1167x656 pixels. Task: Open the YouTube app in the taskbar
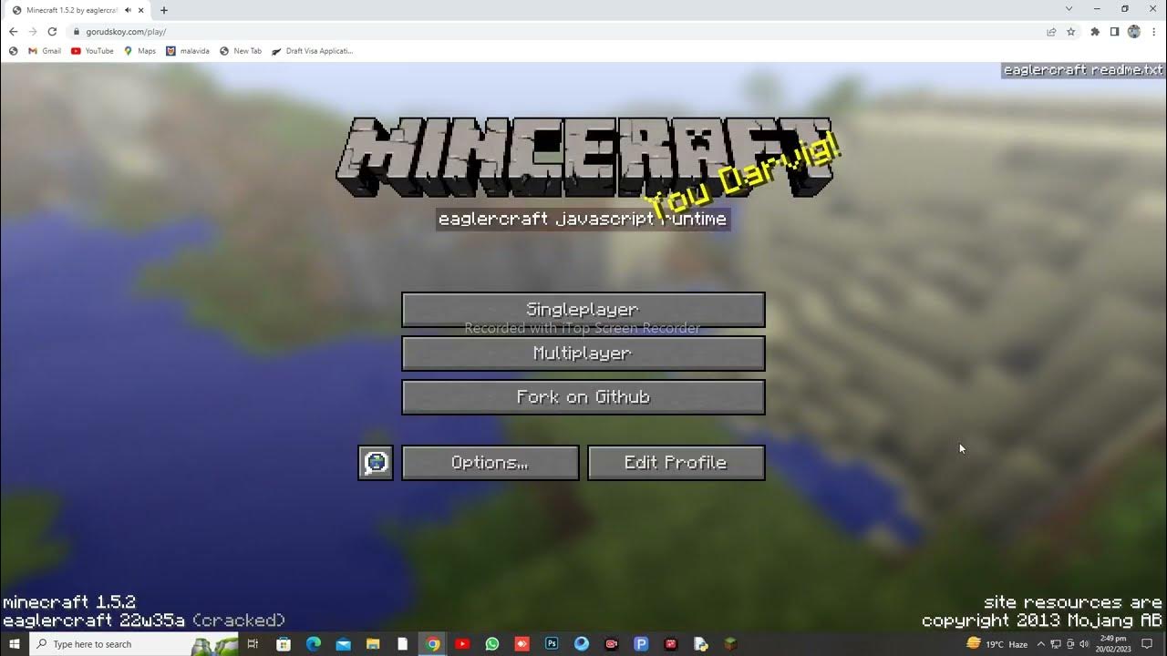click(x=462, y=644)
